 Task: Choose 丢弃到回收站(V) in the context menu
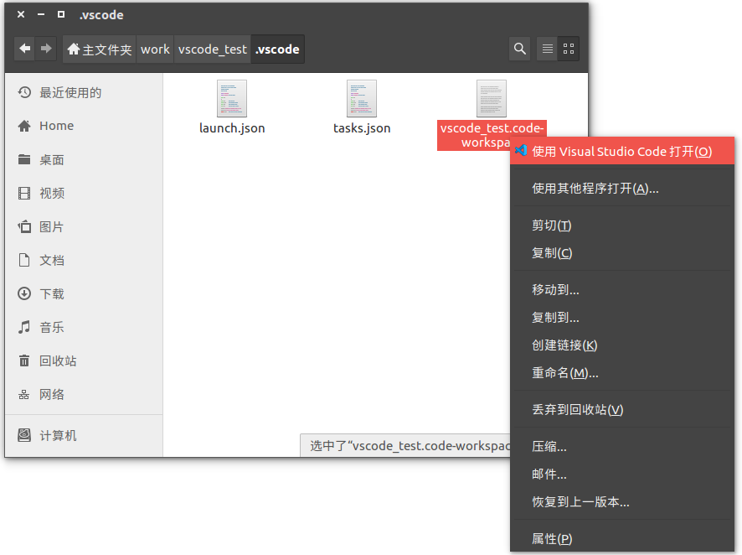tap(621, 410)
